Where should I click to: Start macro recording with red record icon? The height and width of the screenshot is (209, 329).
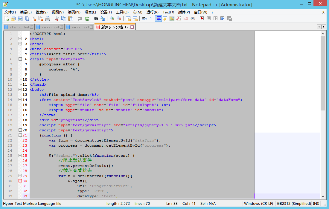(202, 19)
